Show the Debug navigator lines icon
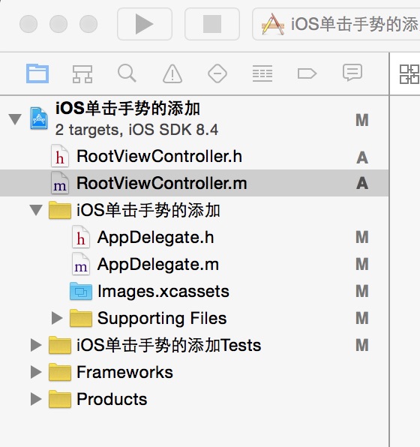This screenshot has height=447, width=420. [262, 73]
